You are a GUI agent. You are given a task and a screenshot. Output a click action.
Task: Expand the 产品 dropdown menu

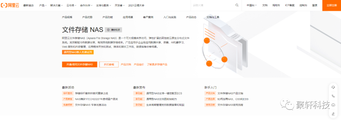click(43, 5)
